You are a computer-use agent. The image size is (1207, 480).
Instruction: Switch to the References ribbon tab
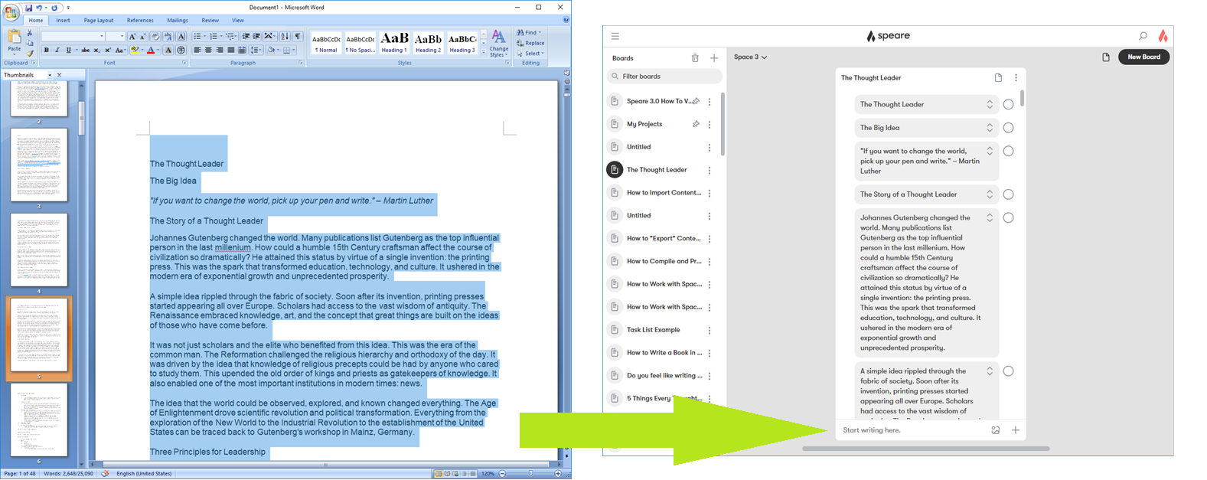pos(140,21)
